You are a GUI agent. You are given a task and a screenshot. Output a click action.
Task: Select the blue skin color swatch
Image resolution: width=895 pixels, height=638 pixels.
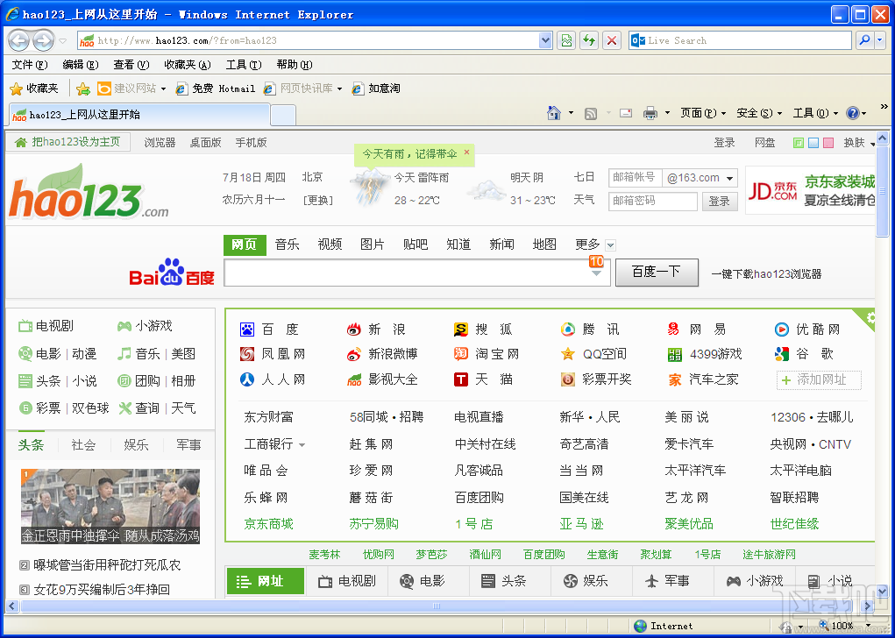pos(813,143)
